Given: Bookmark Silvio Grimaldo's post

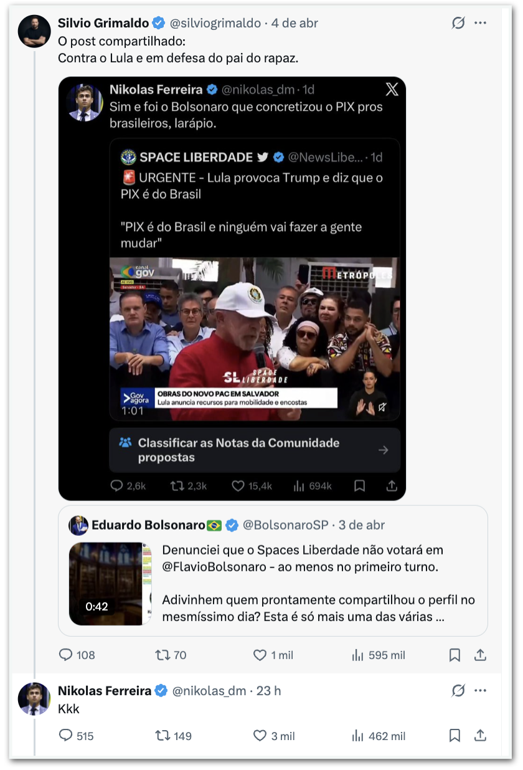Looking at the screenshot, I should (455, 655).
